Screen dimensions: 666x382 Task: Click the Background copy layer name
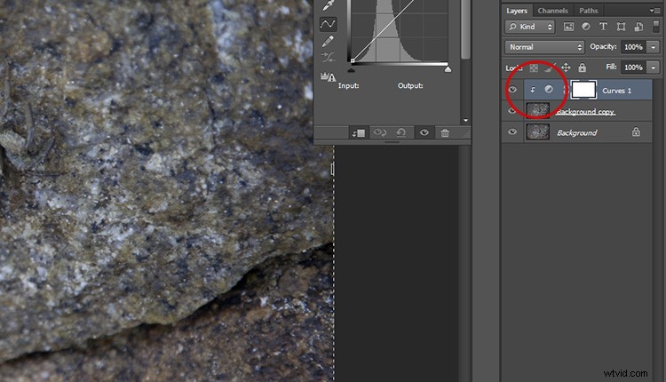tap(585, 112)
